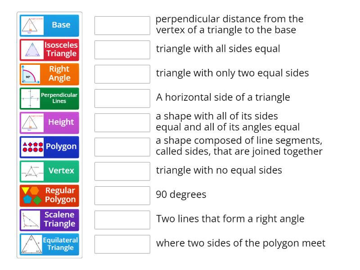Click the answer box beside 'triangle with all sides equal'
Viewport: 360px width, 270px height.
coord(122,50)
